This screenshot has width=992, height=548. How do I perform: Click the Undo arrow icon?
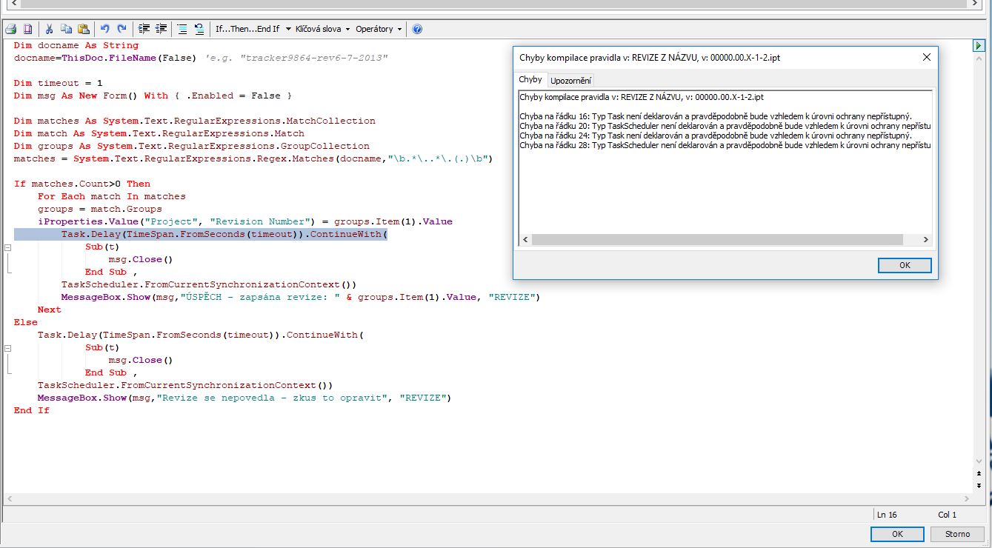[104, 30]
